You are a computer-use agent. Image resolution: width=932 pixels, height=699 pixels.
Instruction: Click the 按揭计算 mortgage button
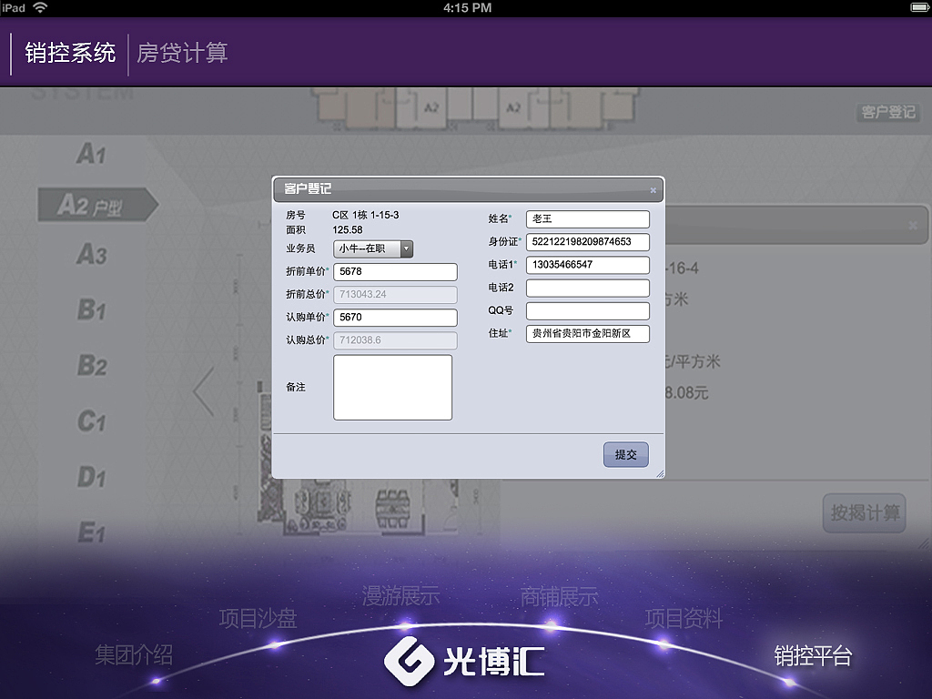[863, 512]
